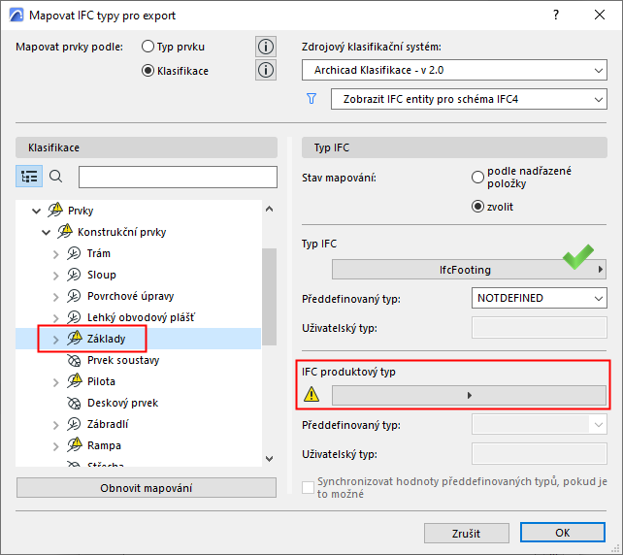
Task: Click the green checkmark on IfcFooting
Action: pos(578,259)
